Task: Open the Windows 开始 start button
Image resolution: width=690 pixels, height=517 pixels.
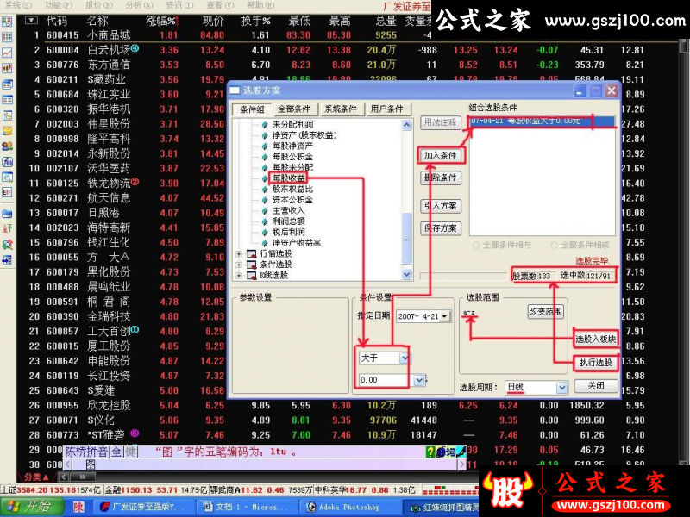Action: pyautogui.click(x=32, y=507)
